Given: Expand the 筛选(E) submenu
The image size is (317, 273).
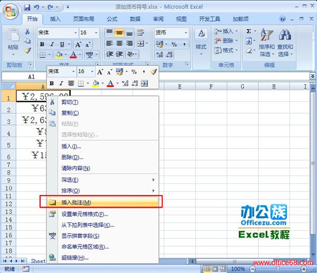Looking at the screenshot, I should point(103,180).
